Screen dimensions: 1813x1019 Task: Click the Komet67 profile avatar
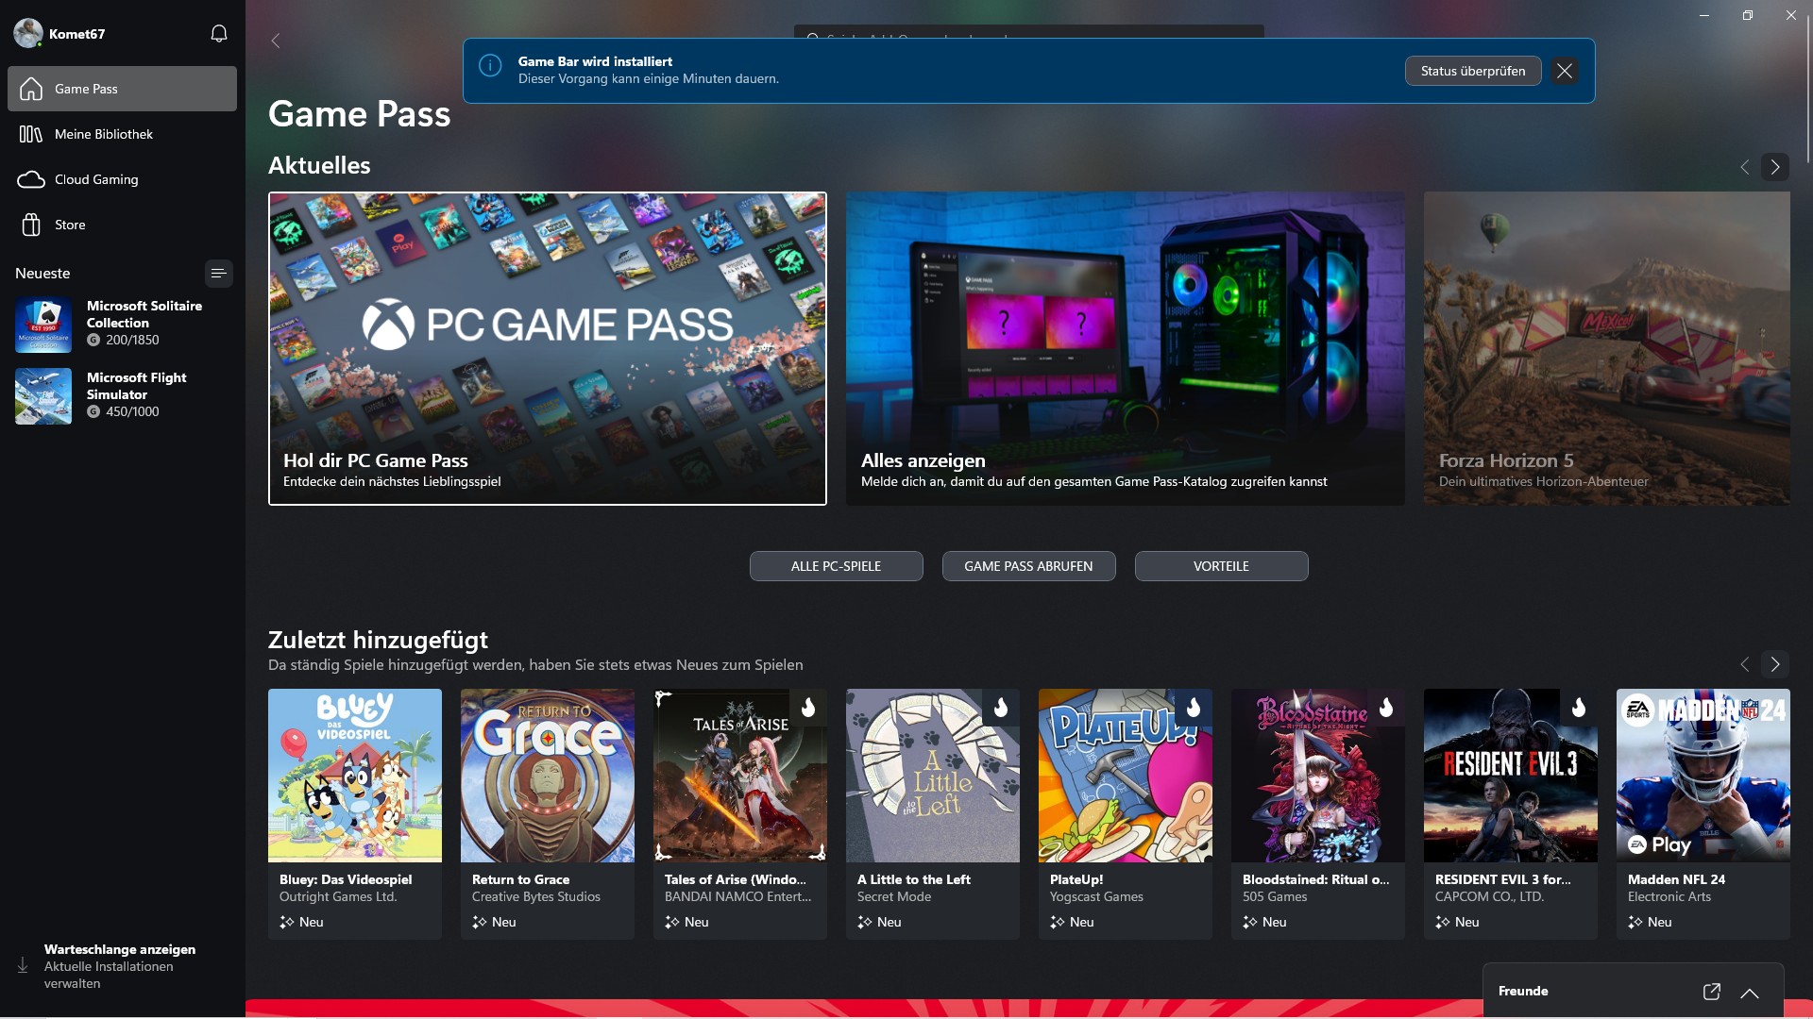(28, 33)
